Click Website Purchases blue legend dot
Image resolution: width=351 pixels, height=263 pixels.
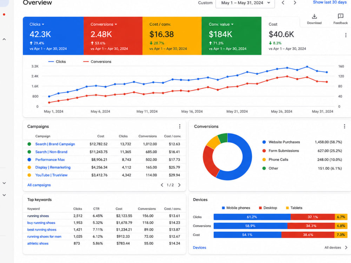[x=264, y=142]
